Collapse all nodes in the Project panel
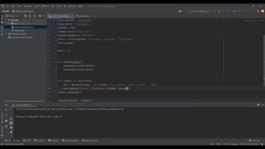 tap(34, 16)
